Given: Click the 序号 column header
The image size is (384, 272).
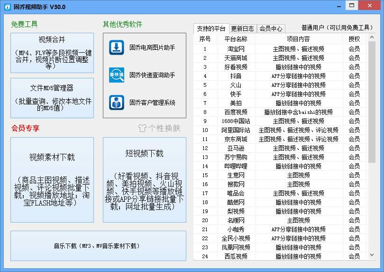Looking at the screenshot, I should click(x=205, y=39).
